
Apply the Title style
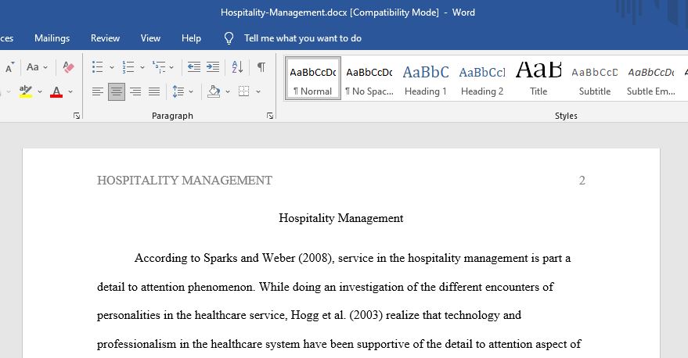point(539,79)
